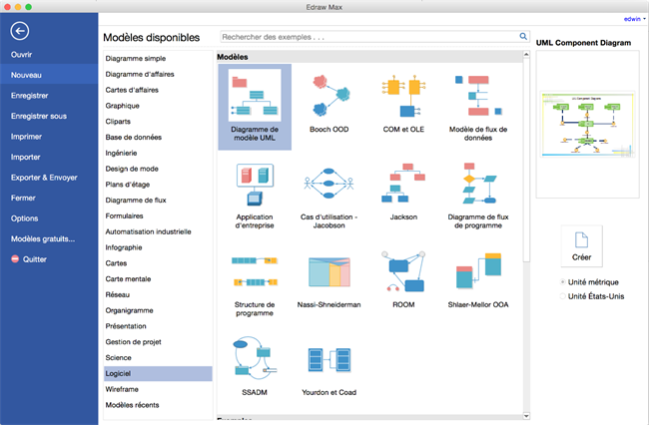This screenshot has height=425, width=649.
Task: Pick the SSADM template icon
Action: tap(255, 358)
